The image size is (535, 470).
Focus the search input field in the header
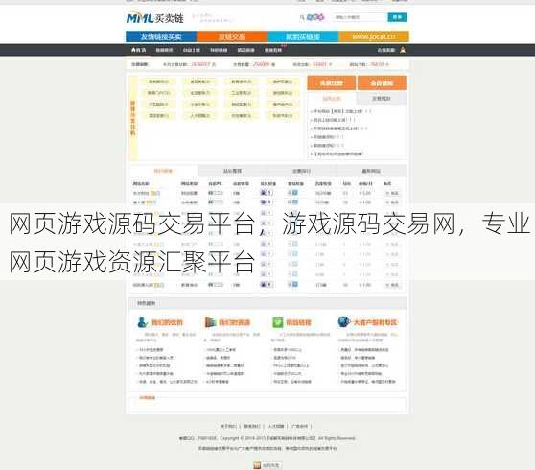[x=360, y=17]
